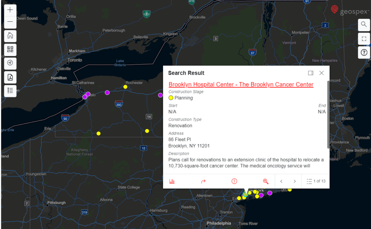
Task: Click the address text 86 Fleet Pl
Action: point(180,139)
